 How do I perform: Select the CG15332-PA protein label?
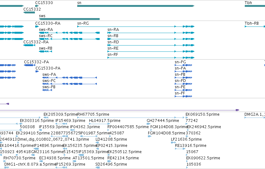36,62
